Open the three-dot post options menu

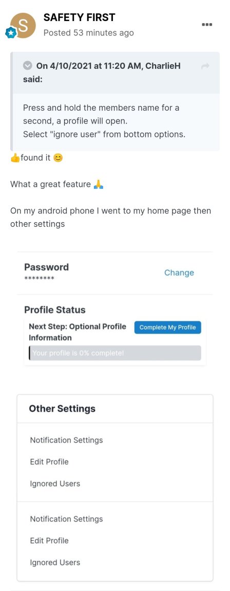[207, 25]
